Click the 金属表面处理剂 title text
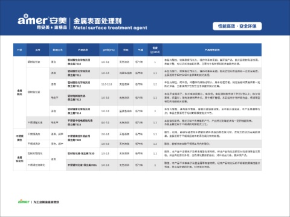The height and width of the screenshot is (217, 290). tap(97, 21)
